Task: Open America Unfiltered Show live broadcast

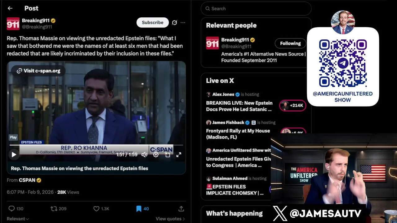Action: (x=239, y=162)
